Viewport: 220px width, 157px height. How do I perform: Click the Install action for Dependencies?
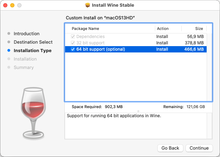162,37
